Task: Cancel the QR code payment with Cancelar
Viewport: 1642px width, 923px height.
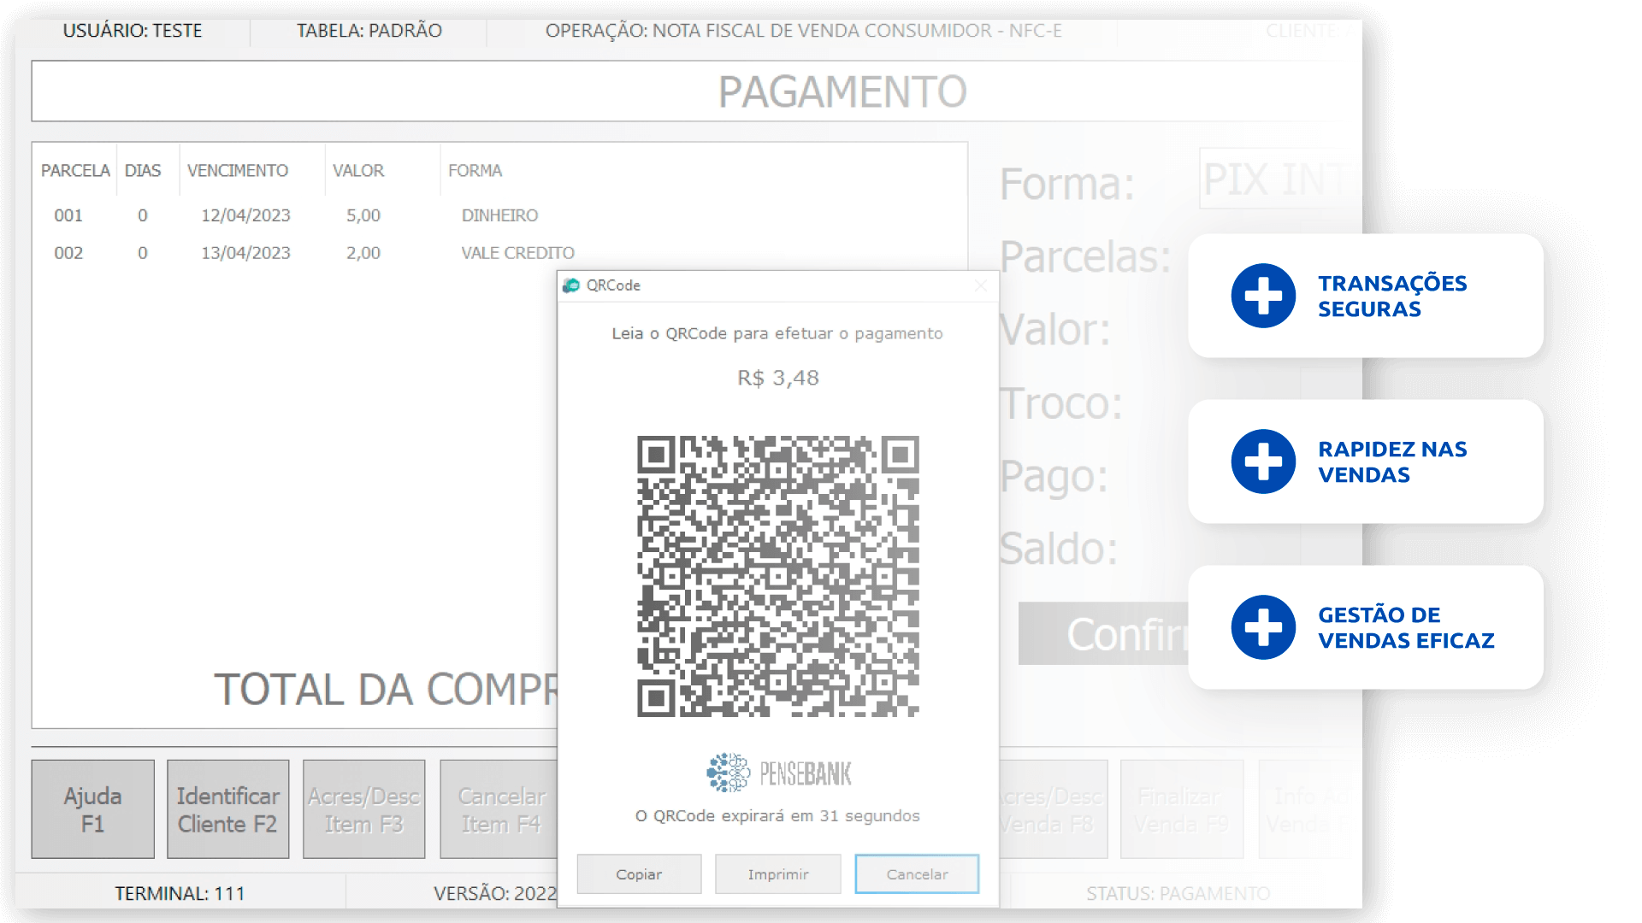Action: [x=917, y=873]
